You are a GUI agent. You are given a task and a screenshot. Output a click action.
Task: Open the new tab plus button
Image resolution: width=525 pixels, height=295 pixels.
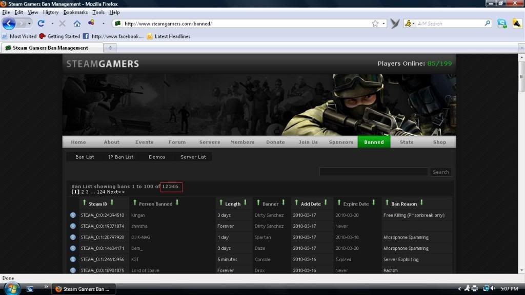coord(110,48)
